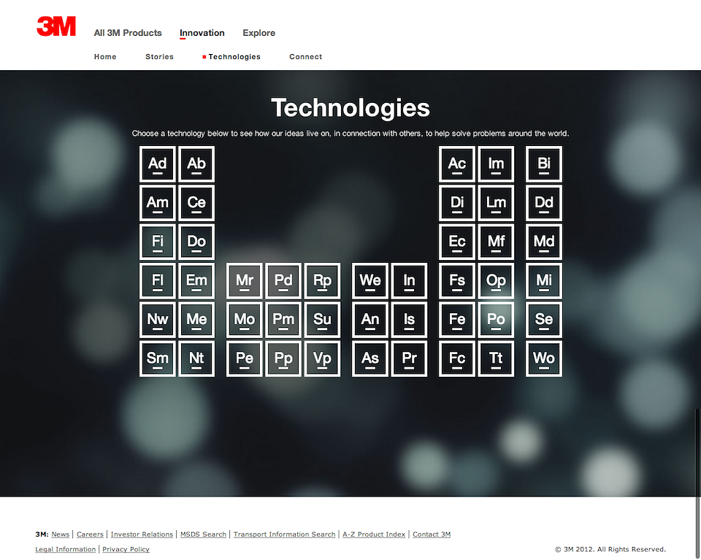Screen dimensions: 701x560
Task: Switch to the Stories tab
Action: (159, 57)
